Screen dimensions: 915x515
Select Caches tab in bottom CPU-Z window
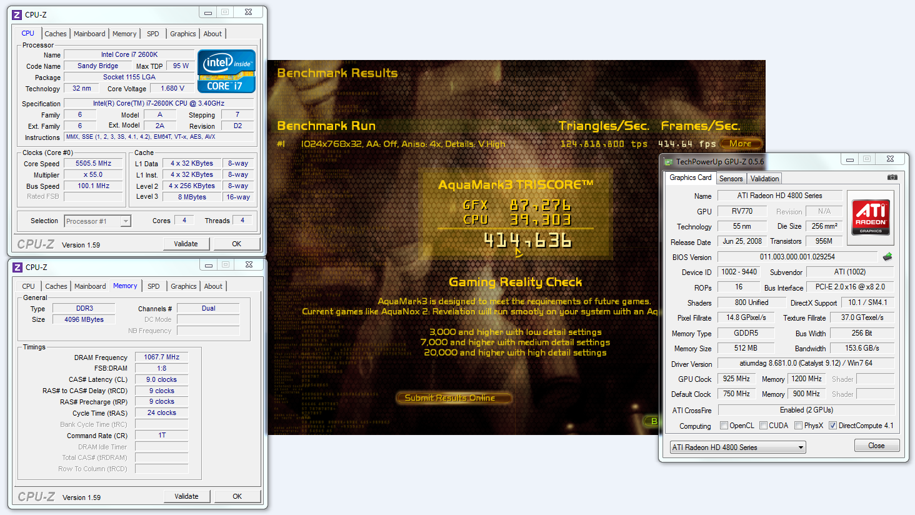click(56, 286)
